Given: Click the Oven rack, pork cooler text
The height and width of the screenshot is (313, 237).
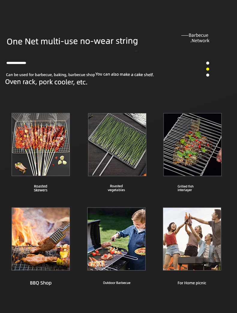Looking at the screenshot, I should click(x=46, y=82).
